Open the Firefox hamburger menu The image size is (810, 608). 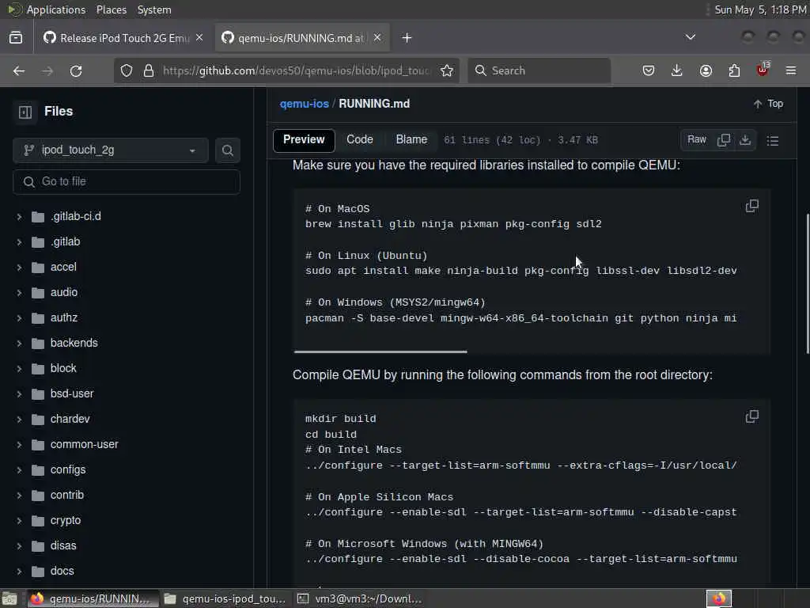[x=791, y=70]
